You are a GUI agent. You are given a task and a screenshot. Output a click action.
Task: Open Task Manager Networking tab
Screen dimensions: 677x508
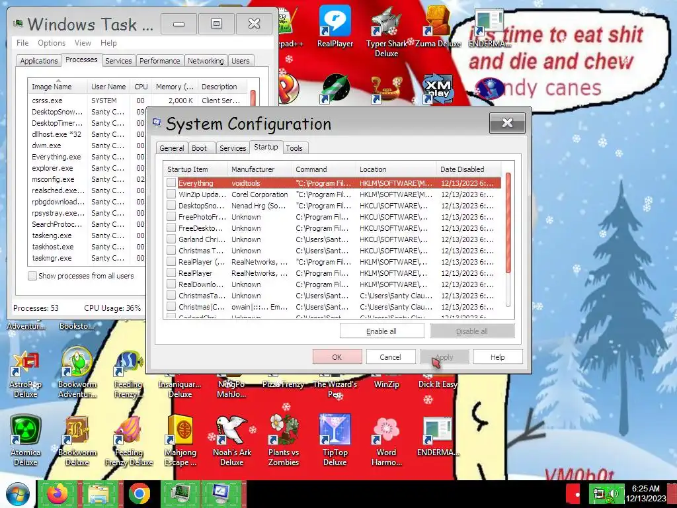[x=206, y=60]
